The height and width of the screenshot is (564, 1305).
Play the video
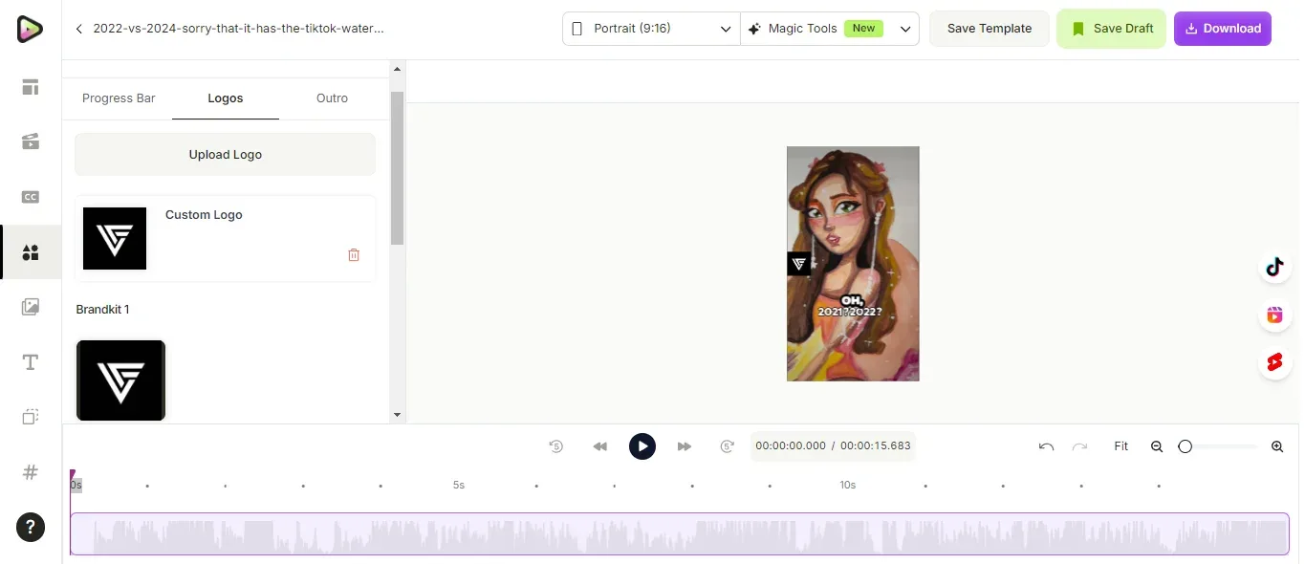[x=642, y=446]
